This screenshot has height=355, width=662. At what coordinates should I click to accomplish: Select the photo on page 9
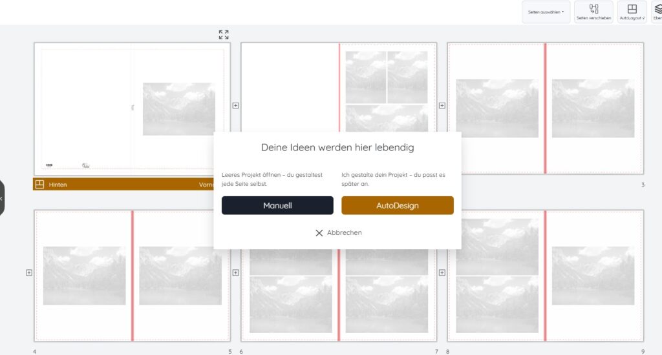(x=593, y=276)
